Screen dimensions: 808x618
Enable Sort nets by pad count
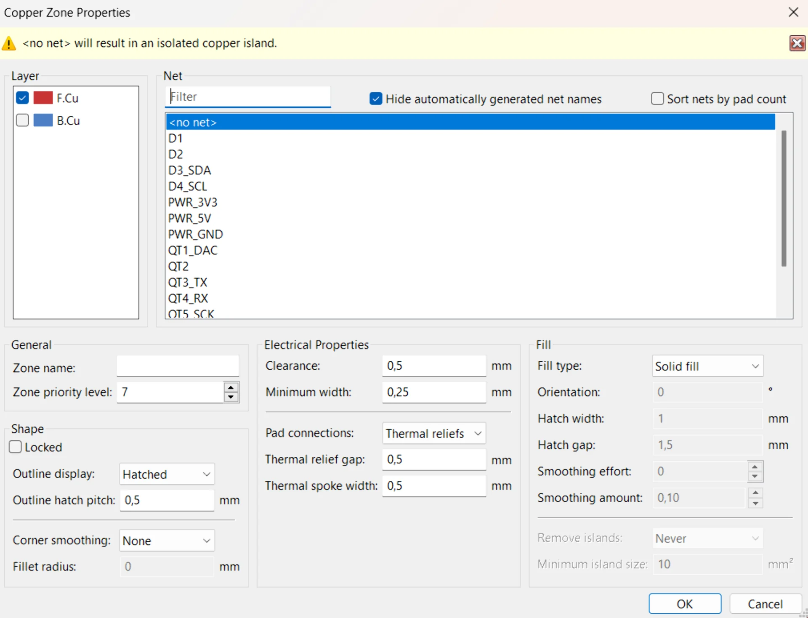657,99
